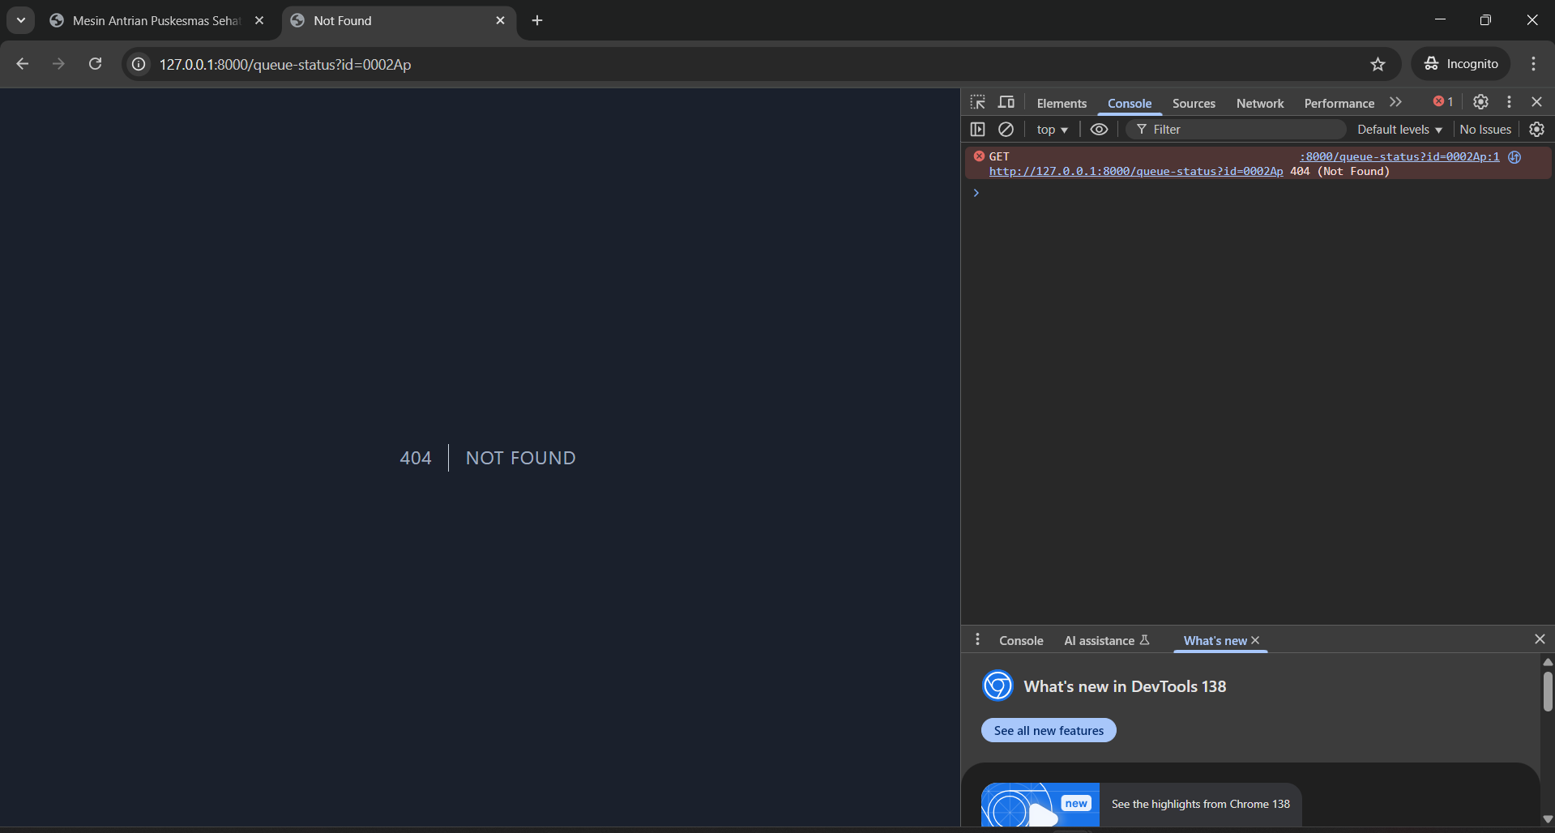Clear console using the clear icon
This screenshot has height=833, width=1555.
point(1006,130)
